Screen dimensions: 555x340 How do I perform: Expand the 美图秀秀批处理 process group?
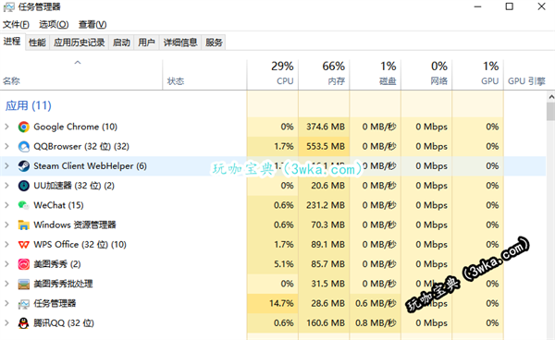(x=6, y=284)
